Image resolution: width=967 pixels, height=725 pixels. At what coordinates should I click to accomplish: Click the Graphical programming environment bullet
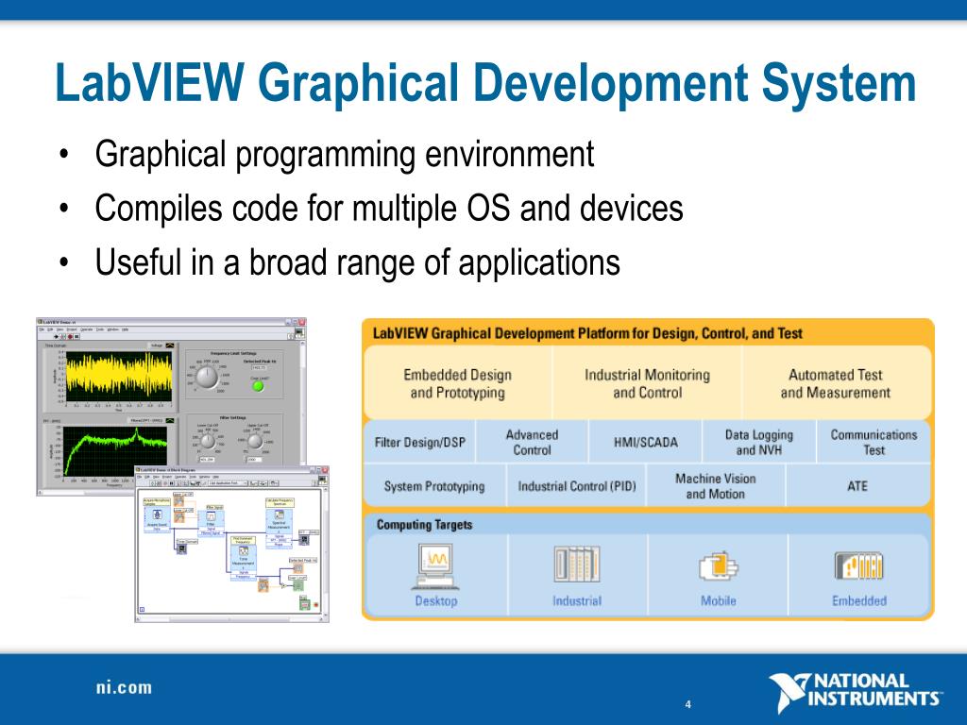(344, 154)
